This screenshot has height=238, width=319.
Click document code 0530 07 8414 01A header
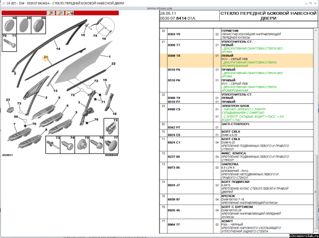179,18
